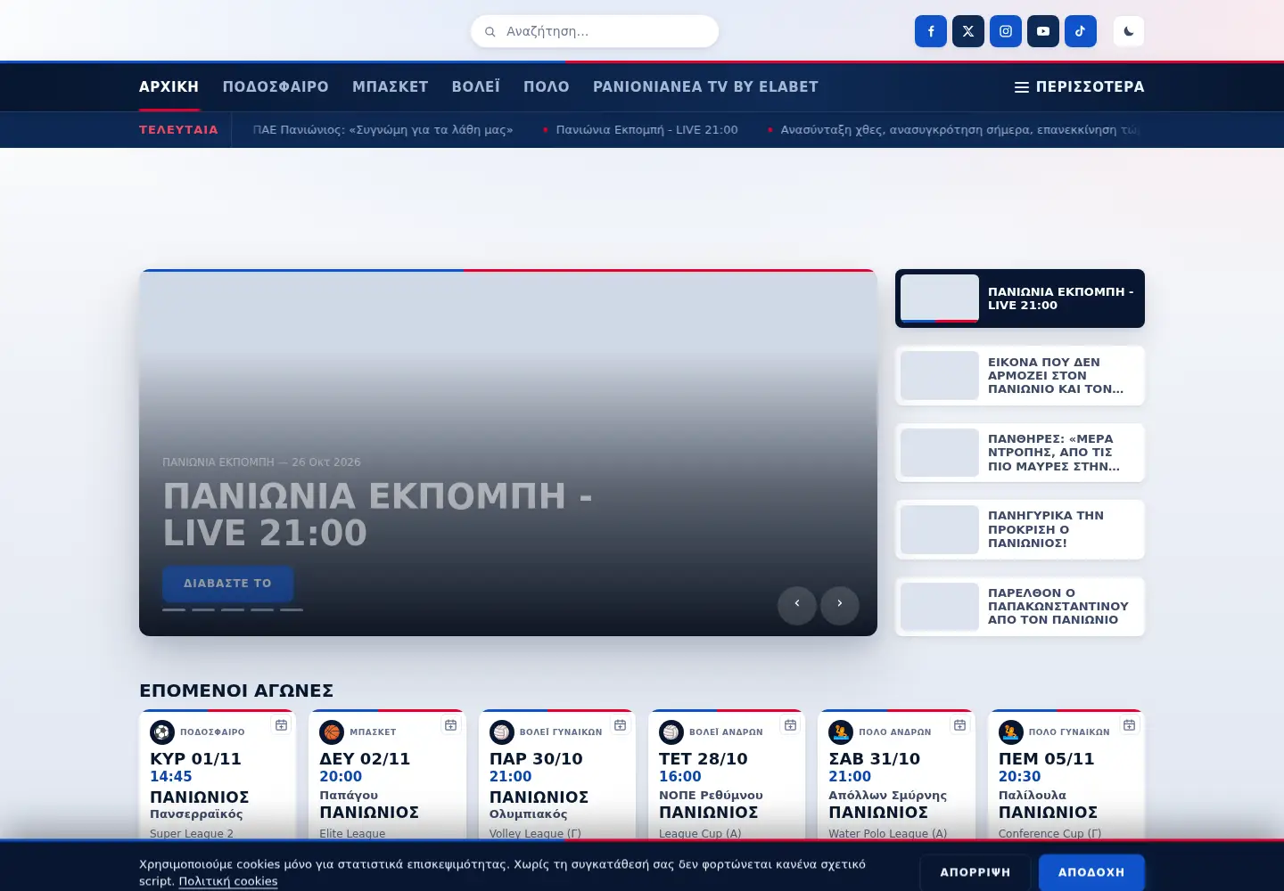
Task: Open the YouTube social link
Action: (1043, 31)
